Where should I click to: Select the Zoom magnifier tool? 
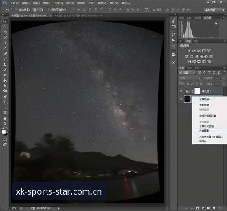[x=5, y=124]
